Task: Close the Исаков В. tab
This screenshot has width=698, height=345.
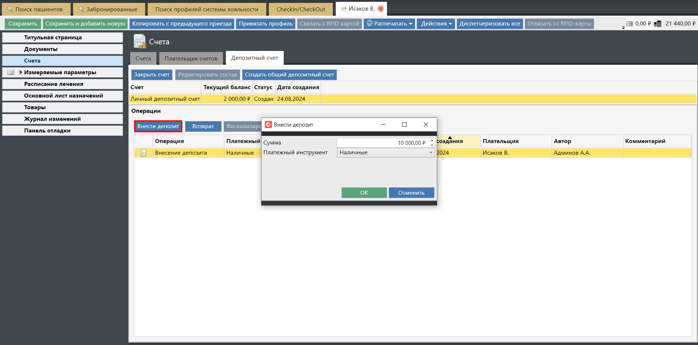Action: 380,9
